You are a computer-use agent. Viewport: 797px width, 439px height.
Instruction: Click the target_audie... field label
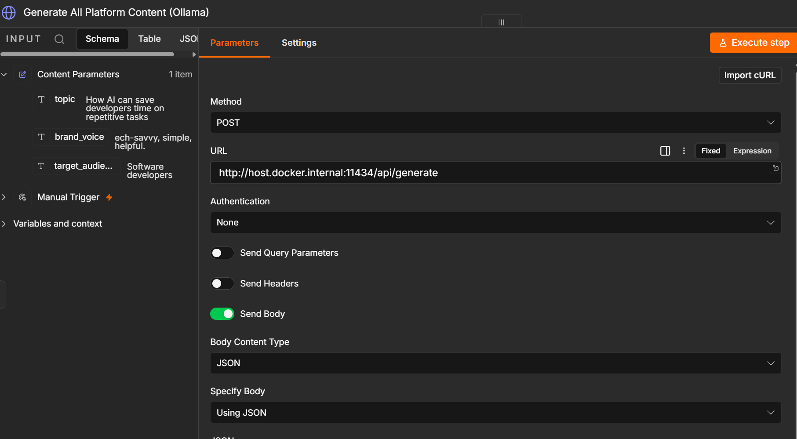pos(83,166)
